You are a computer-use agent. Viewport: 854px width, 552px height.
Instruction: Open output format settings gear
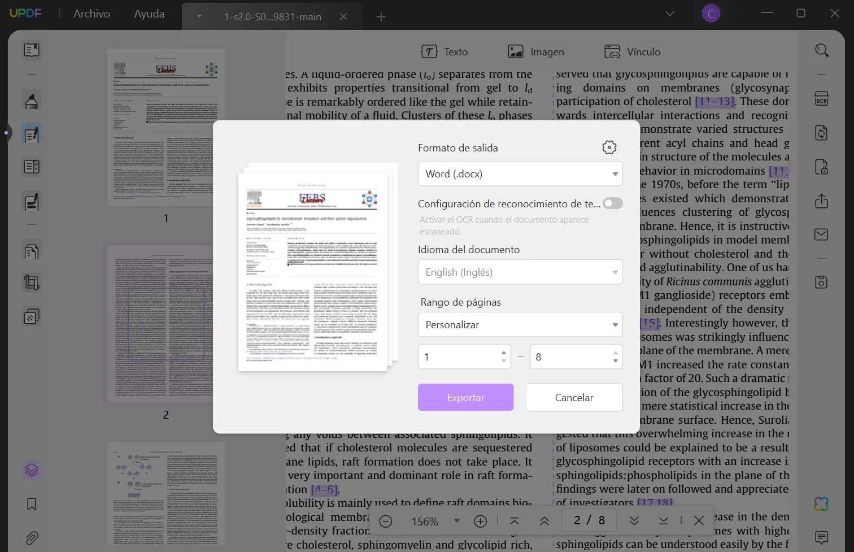(609, 147)
